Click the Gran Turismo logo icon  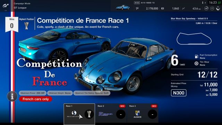6,6
